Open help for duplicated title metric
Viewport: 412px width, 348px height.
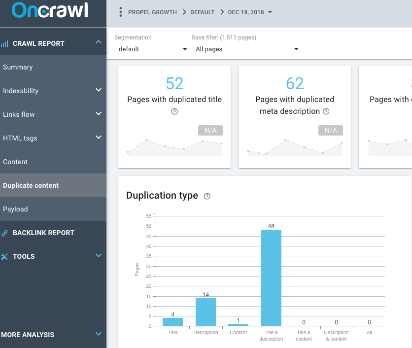[x=174, y=111]
